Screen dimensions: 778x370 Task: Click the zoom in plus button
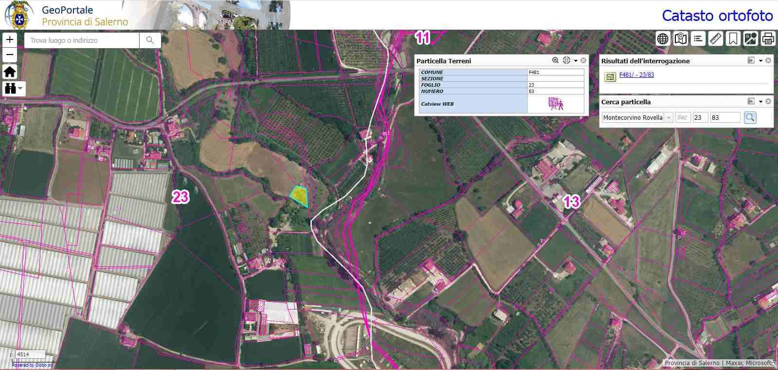click(x=10, y=39)
